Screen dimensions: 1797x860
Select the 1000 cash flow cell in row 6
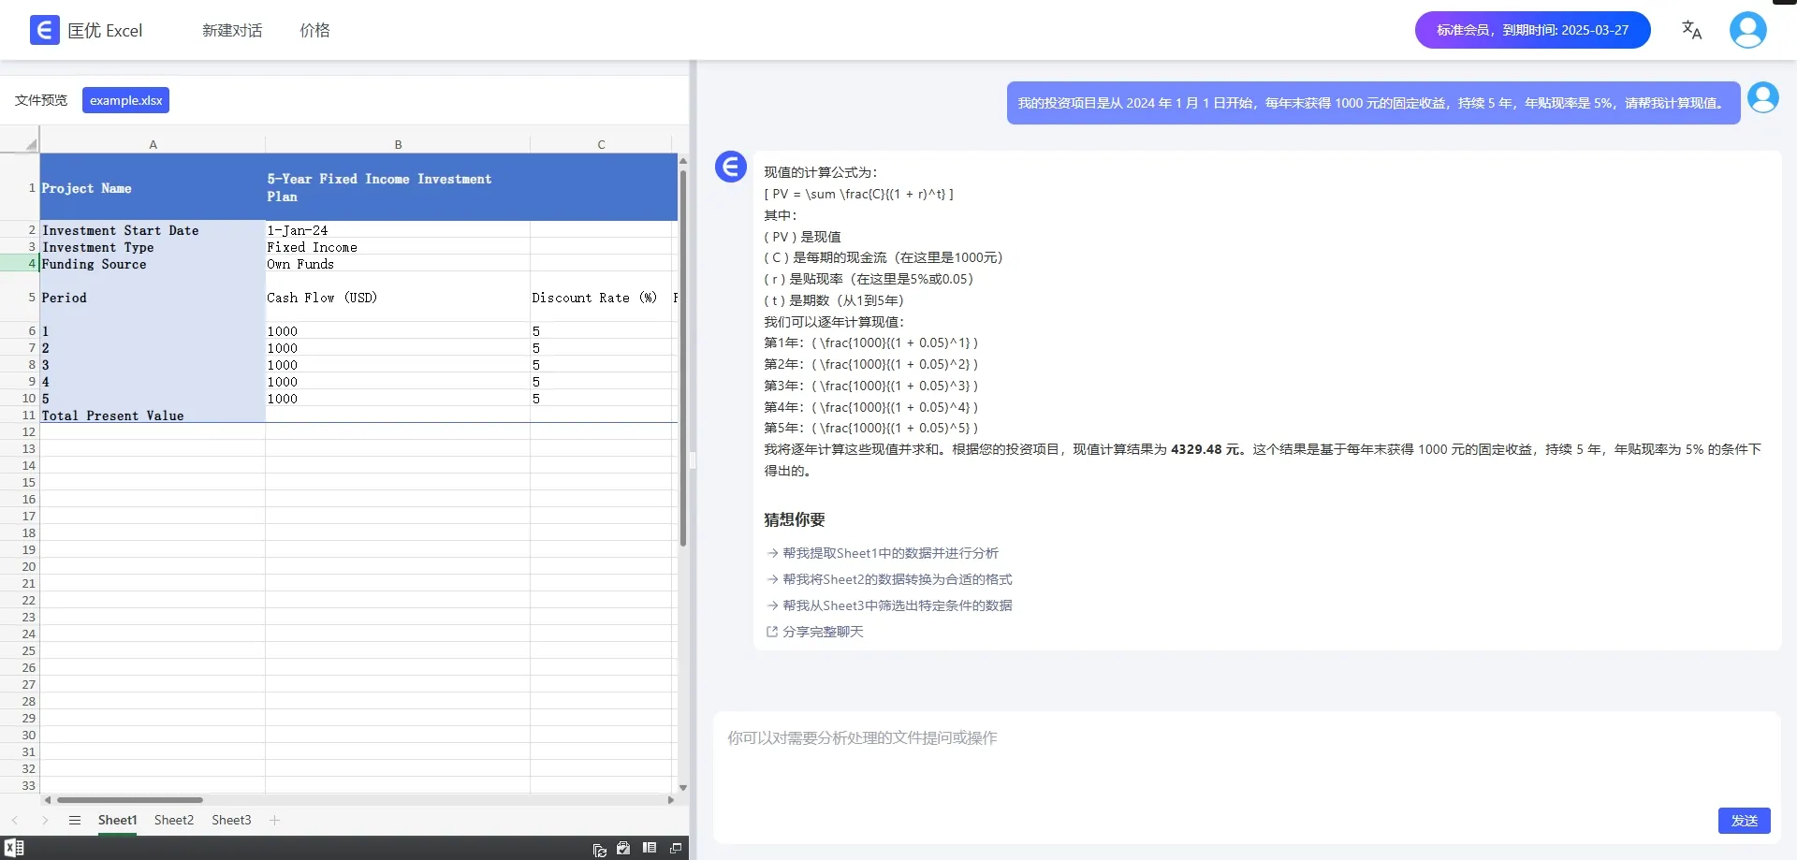click(x=398, y=331)
